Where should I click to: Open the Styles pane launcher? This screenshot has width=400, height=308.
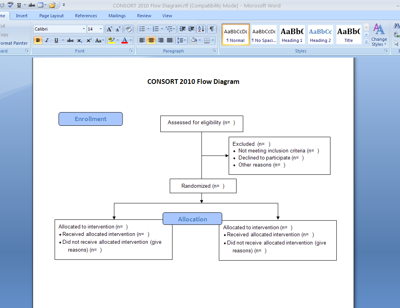(x=386, y=51)
